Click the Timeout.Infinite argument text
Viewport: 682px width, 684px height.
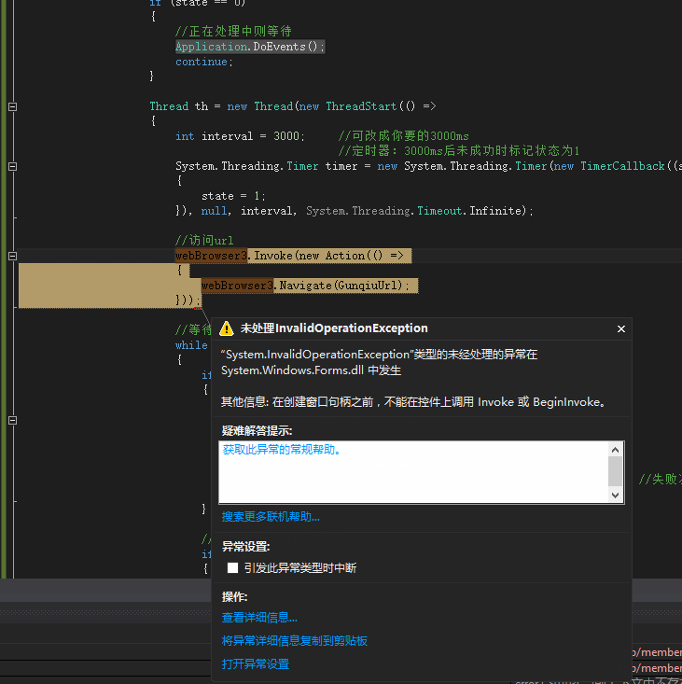pyautogui.click(x=471, y=211)
